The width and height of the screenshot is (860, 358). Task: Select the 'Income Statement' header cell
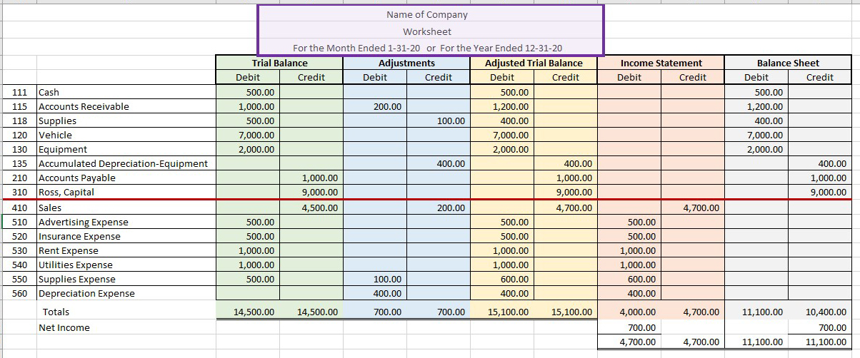click(661, 63)
